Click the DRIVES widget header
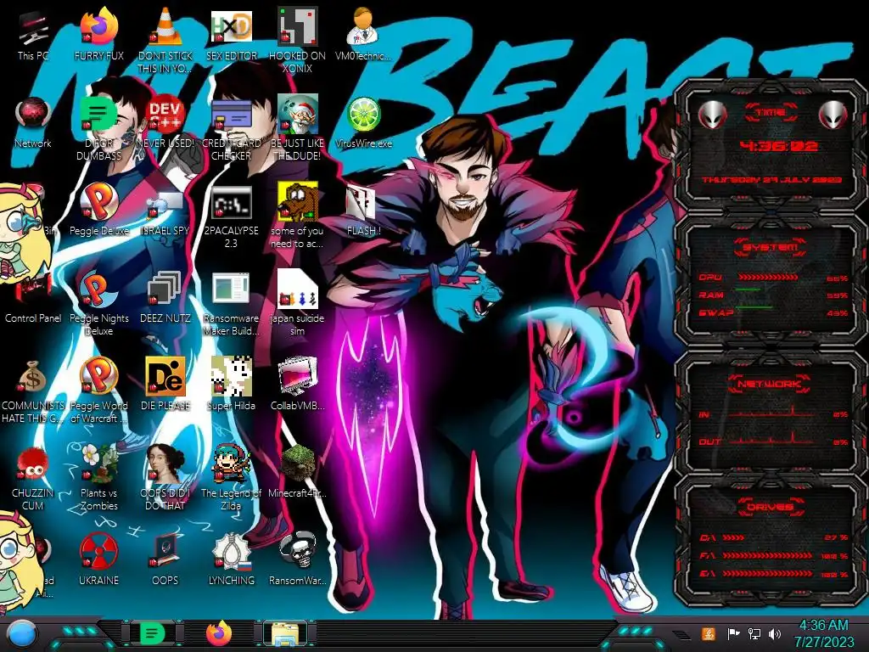Screen dimensions: 869x652 point(771,507)
